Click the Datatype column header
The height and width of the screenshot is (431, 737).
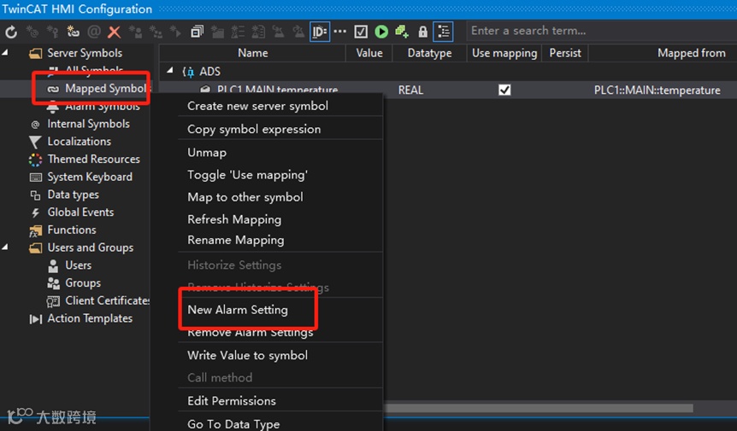(x=429, y=53)
